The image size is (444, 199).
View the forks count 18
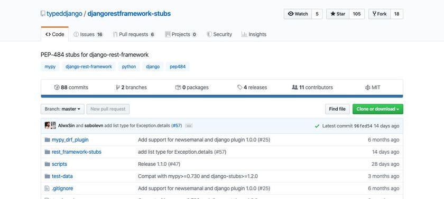pyautogui.click(x=397, y=14)
